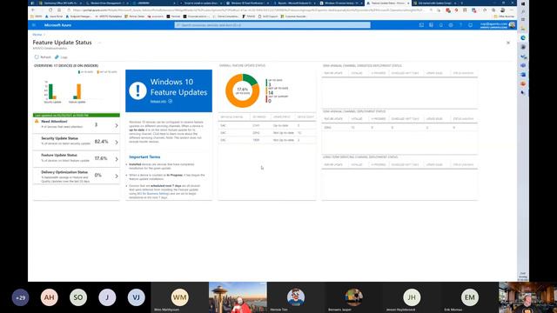Select the orange Feature Update bar

click(79, 91)
